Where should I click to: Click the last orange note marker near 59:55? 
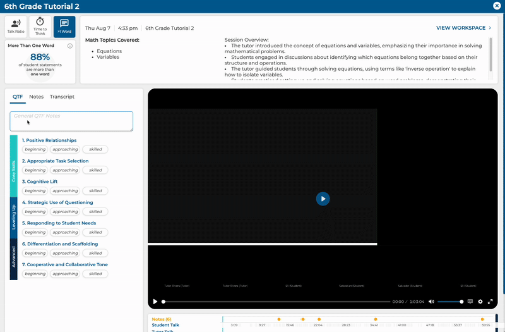(482, 319)
